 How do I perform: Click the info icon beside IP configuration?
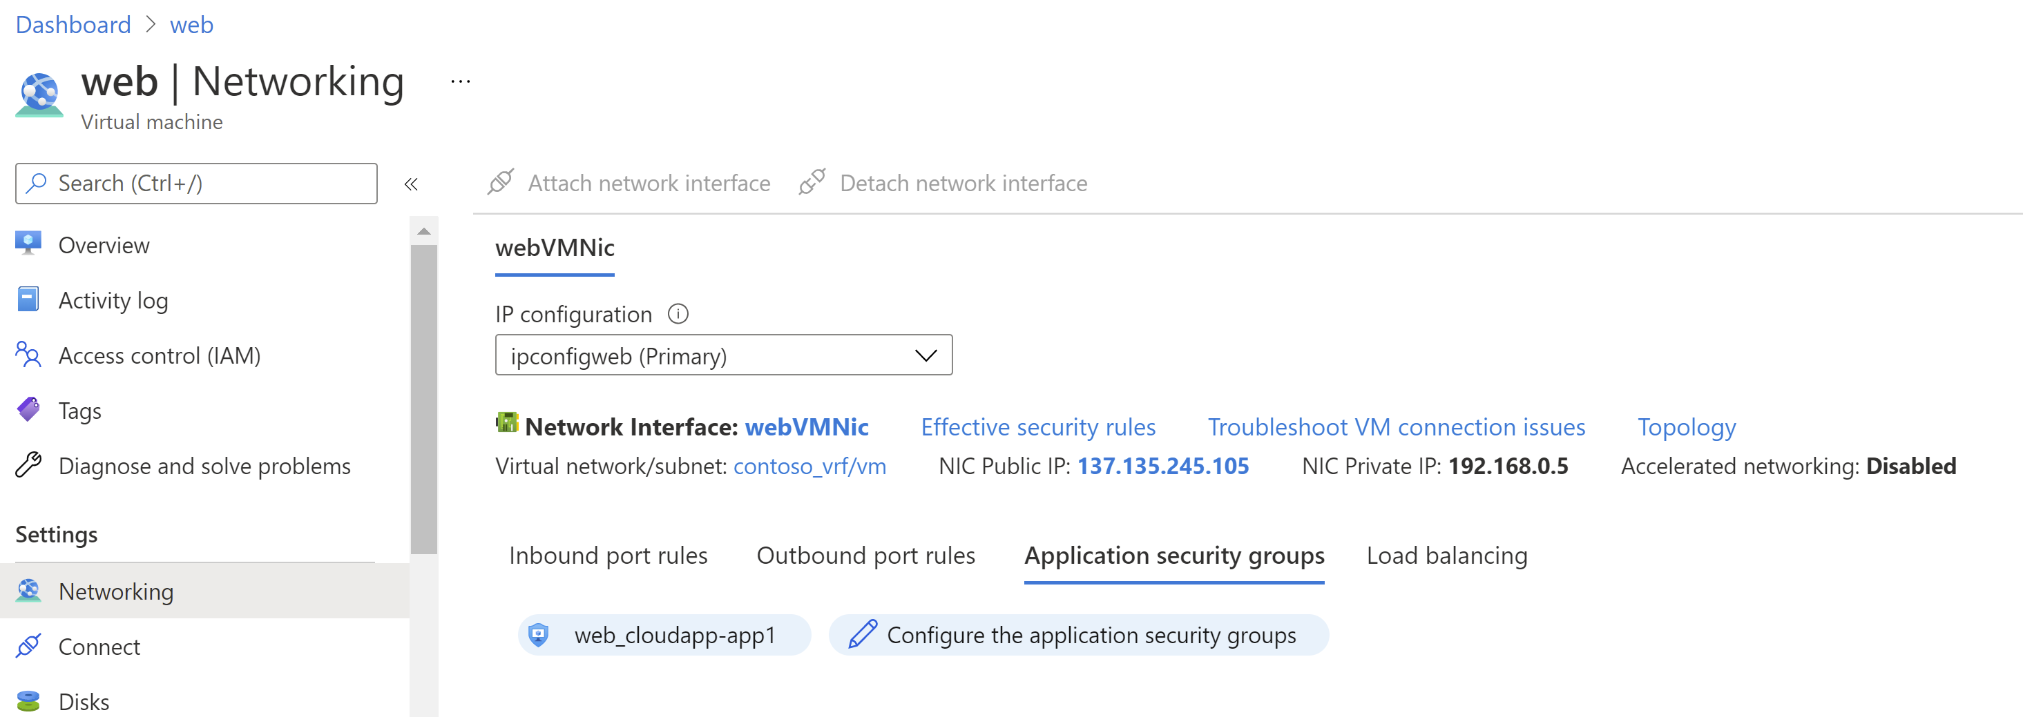pyautogui.click(x=678, y=314)
